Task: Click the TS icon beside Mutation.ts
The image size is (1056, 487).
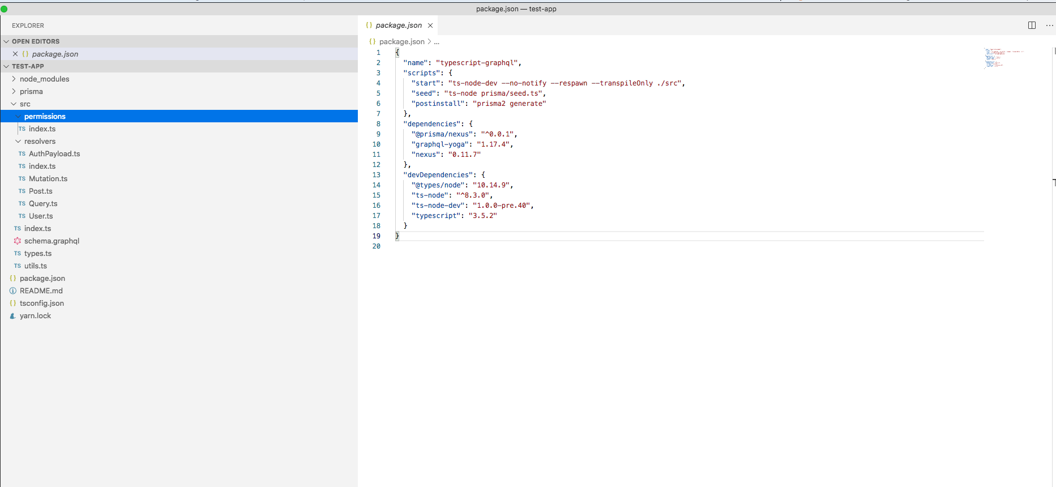Action: pyautogui.click(x=22, y=178)
